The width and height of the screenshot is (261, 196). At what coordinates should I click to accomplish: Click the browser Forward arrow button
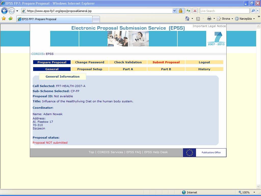coord(11,11)
